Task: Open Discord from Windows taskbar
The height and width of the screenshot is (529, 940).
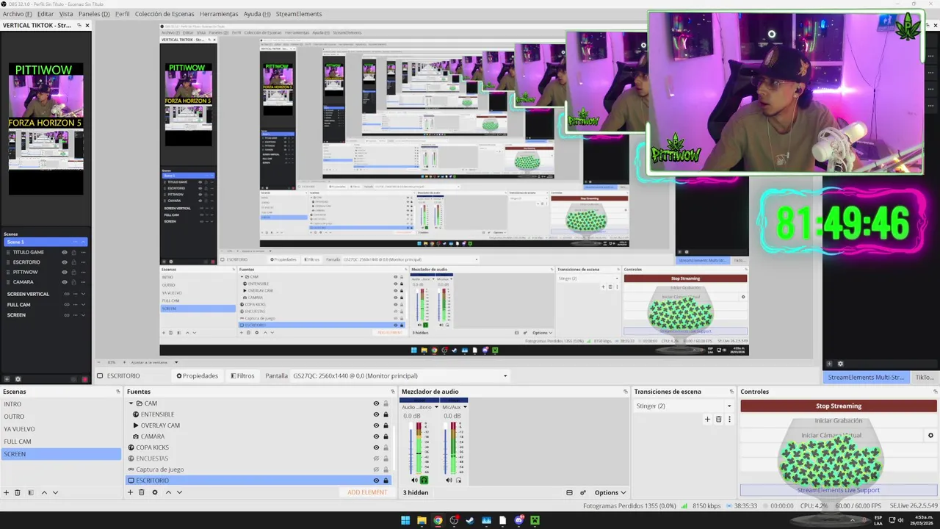Action: click(x=519, y=520)
